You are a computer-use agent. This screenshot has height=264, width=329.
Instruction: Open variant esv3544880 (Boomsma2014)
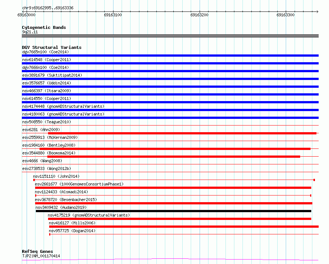pos(49,153)
